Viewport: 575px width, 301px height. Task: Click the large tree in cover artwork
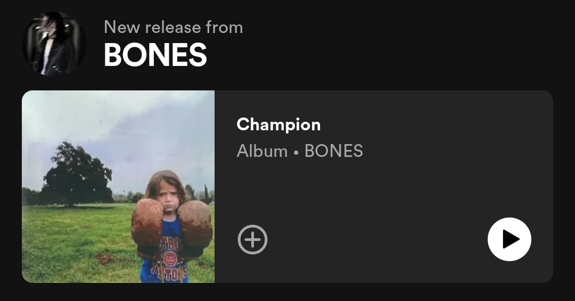pyautogui.click(x=77, y=174)
